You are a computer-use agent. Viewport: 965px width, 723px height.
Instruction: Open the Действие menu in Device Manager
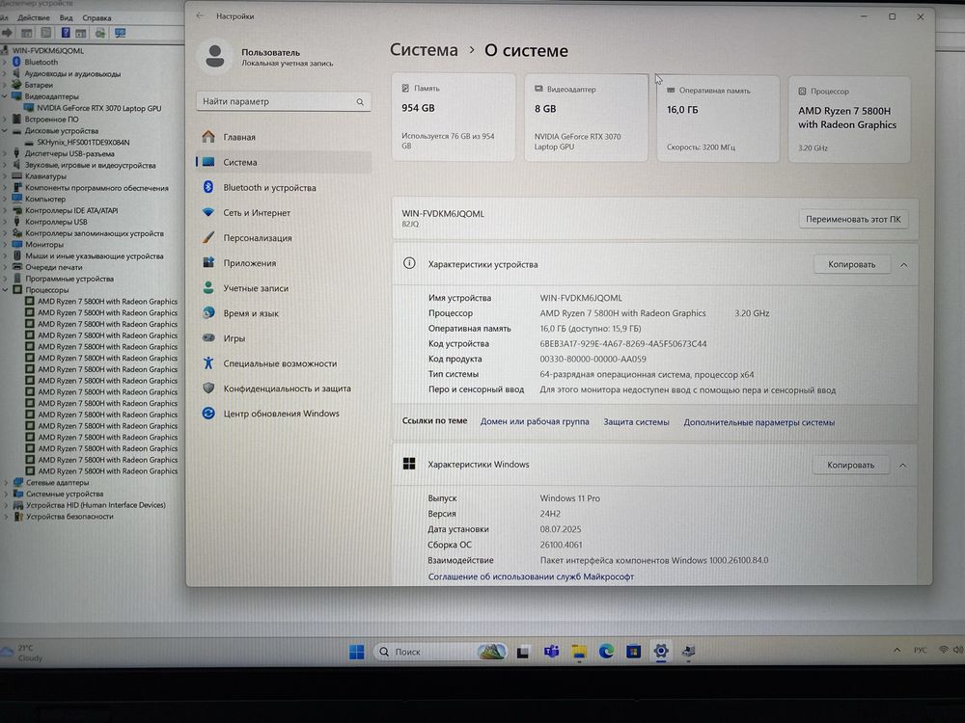[x=33, y=17]
